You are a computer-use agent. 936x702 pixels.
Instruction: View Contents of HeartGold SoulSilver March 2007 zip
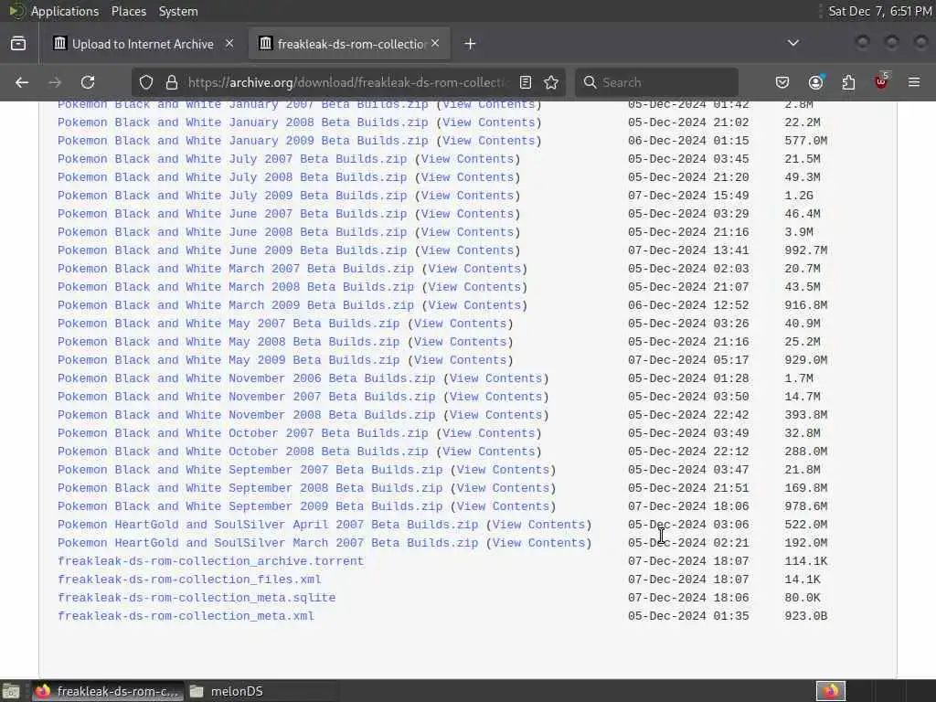[539, 543]
